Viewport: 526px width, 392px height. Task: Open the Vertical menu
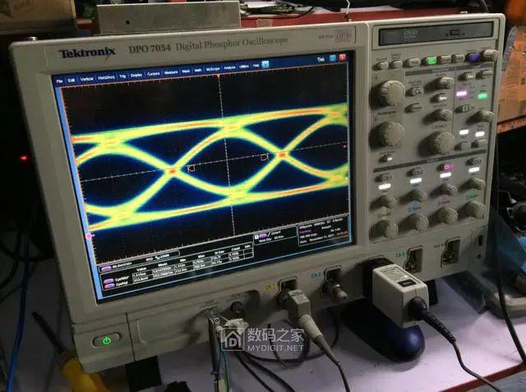(86, 79)
